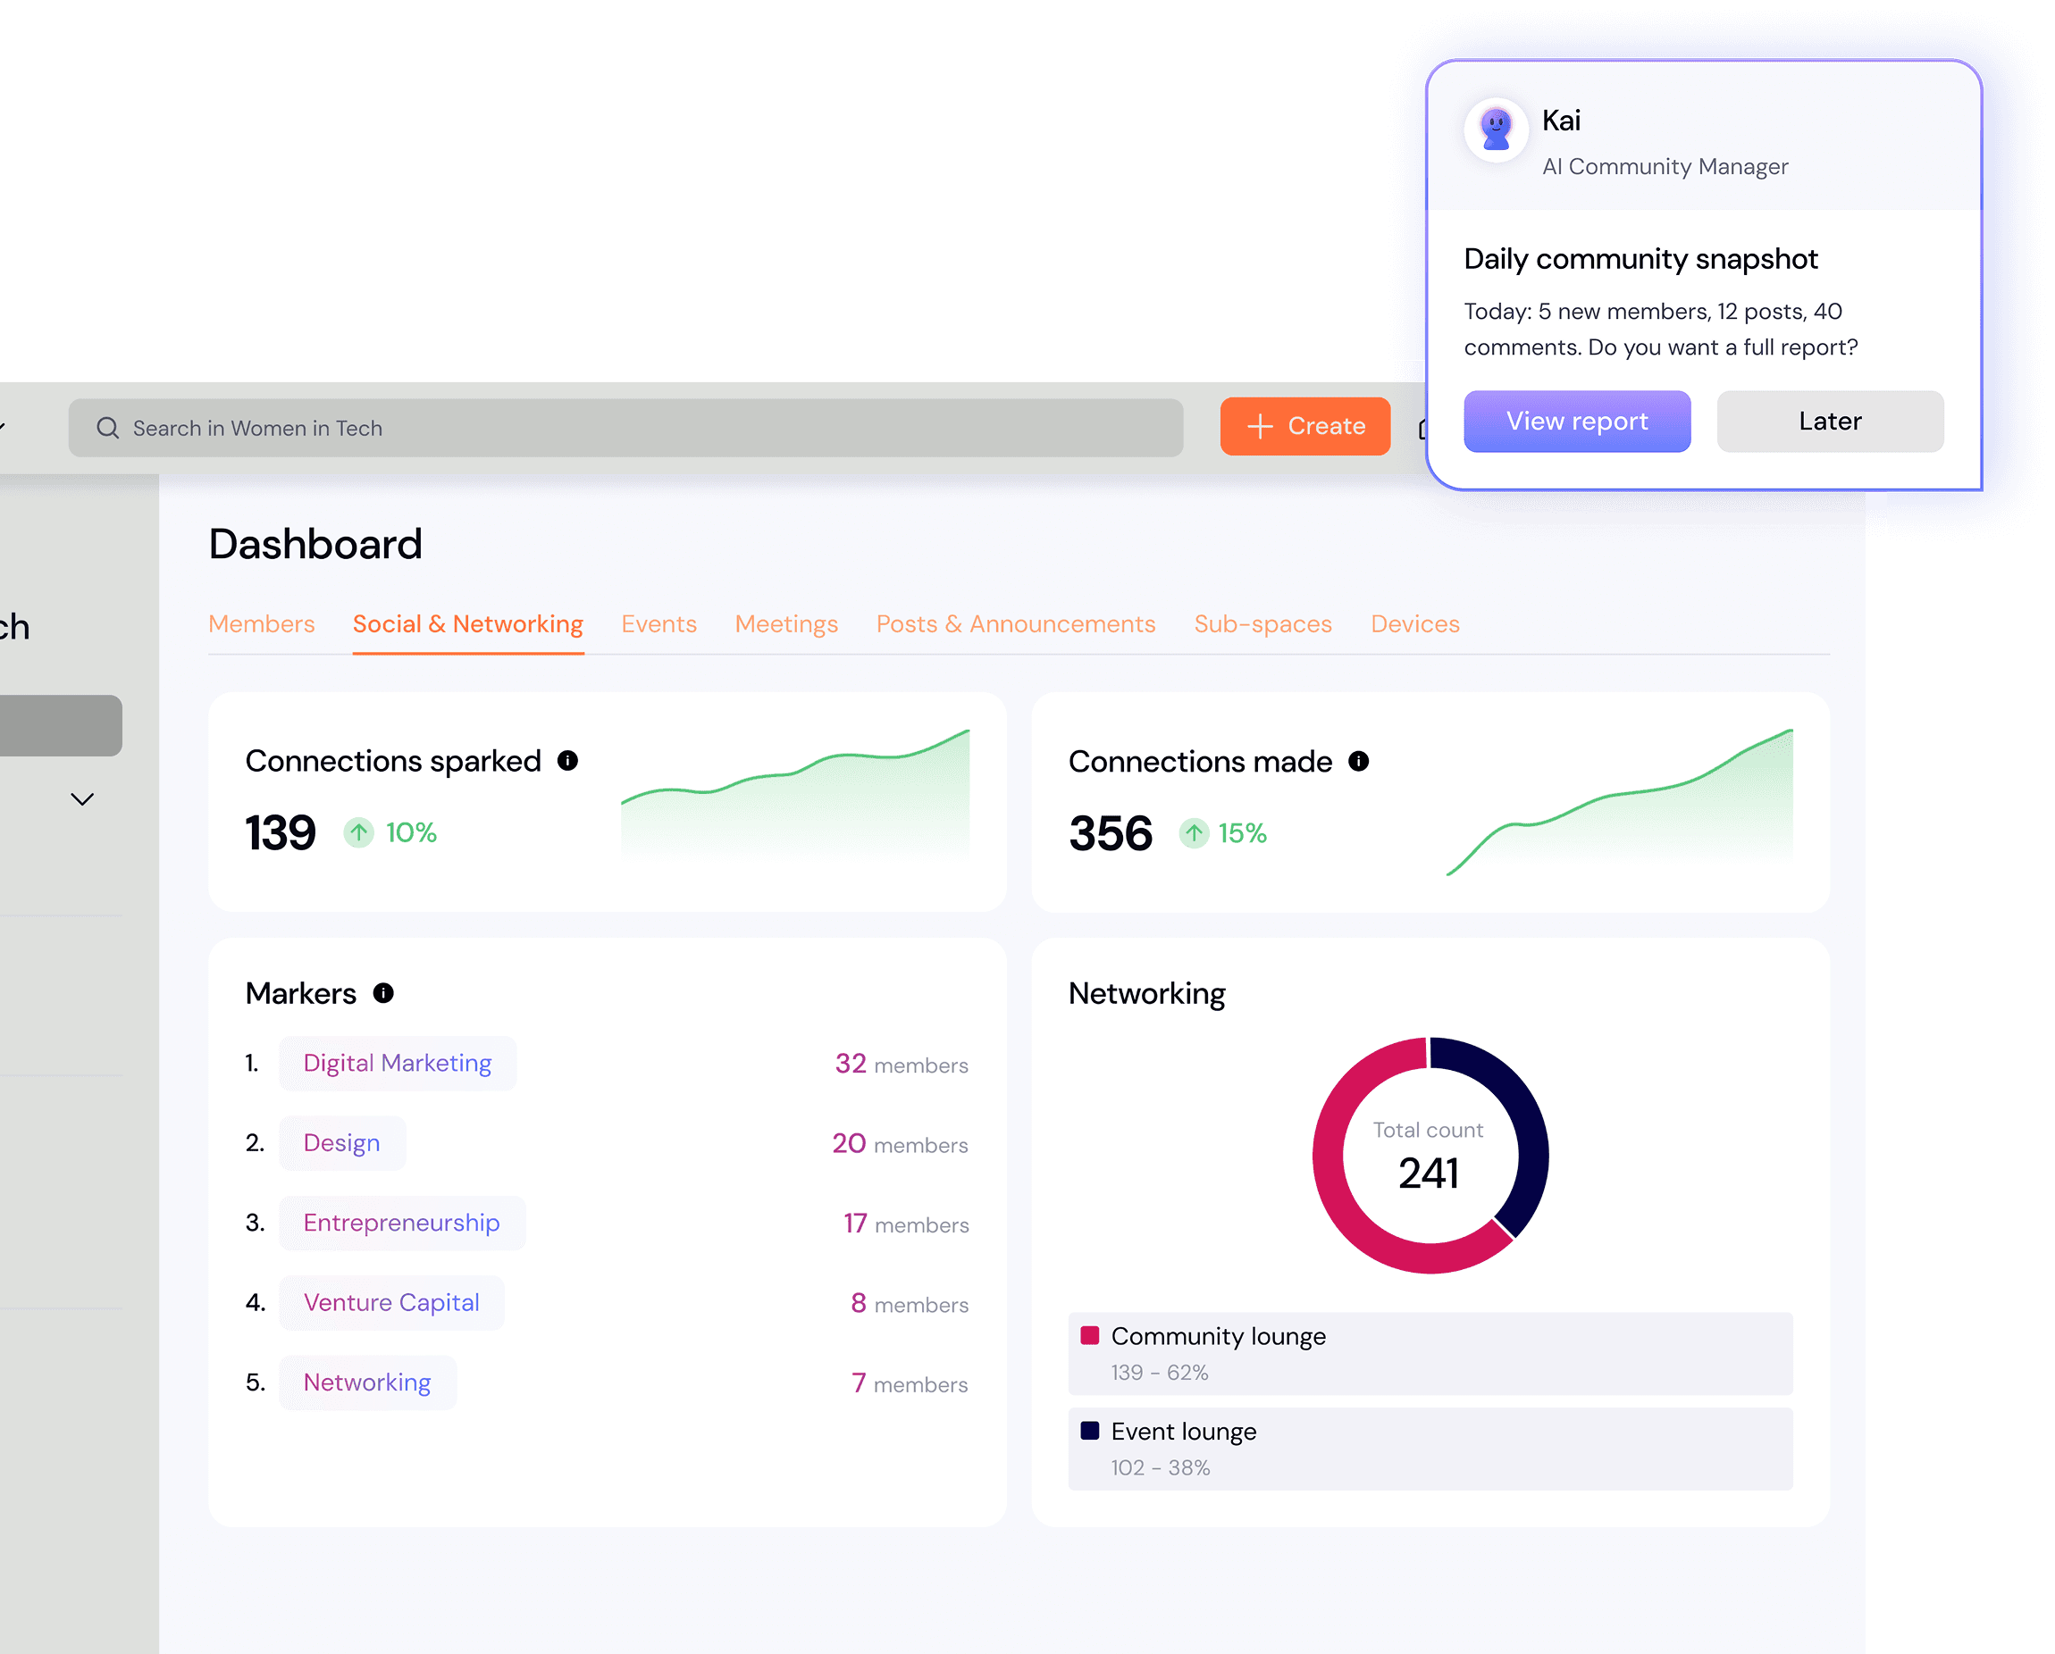
Task: Click the Event lounge navy color swatch
Action: click(x=1089, y=1430)
